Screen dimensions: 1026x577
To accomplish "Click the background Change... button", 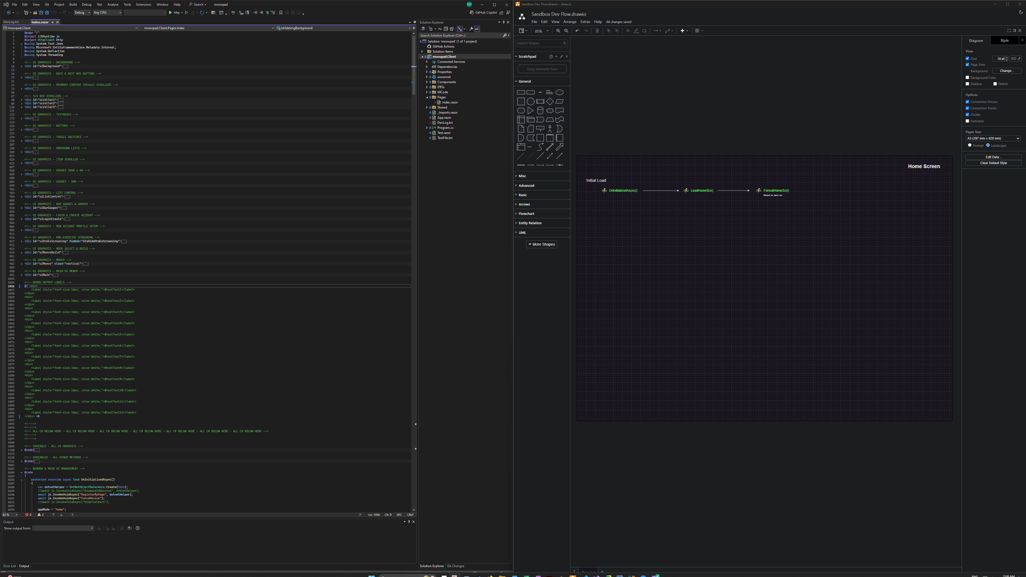I will 1006,71.
